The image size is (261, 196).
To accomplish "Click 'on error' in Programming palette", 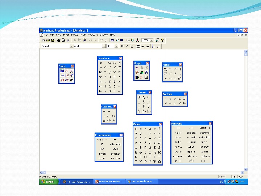I will click(x=116, y=158).
